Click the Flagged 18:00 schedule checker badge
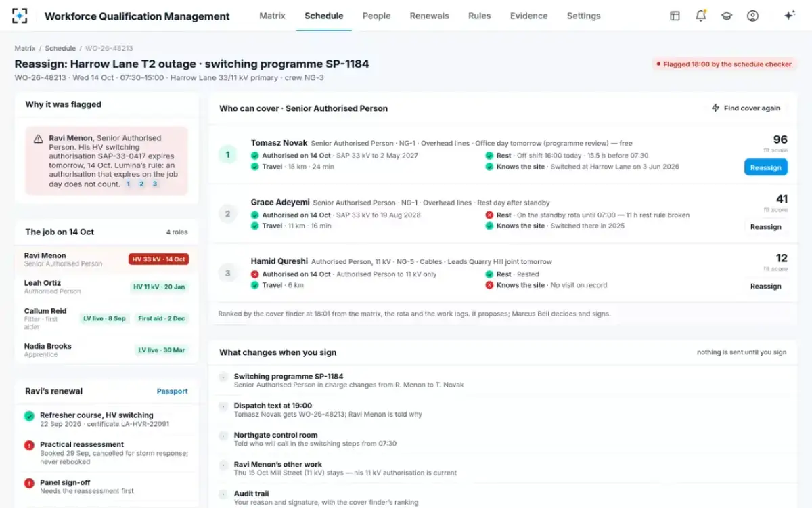The width and height of the screenshot is (812, 508). click(725, 64)
